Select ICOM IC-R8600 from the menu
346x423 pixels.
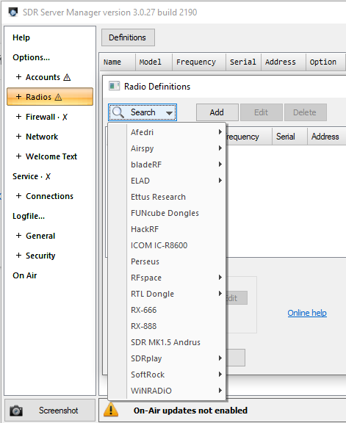point(167,245)
